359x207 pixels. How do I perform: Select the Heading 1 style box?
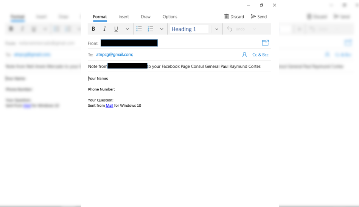[x=189, y=29]
